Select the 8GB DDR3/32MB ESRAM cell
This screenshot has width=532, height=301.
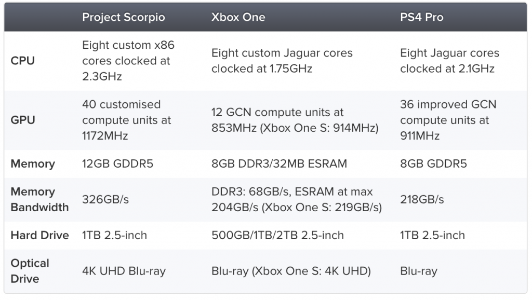point(279,164)
